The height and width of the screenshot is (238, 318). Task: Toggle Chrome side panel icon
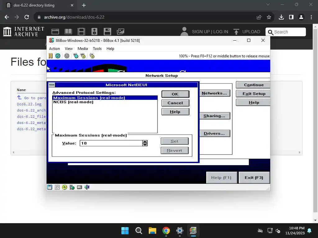[x=291, y=17]
